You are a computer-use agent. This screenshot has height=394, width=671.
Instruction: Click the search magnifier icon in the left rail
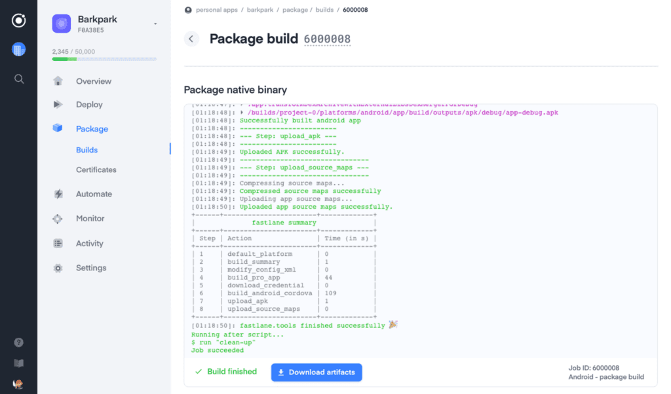point(19,79)
